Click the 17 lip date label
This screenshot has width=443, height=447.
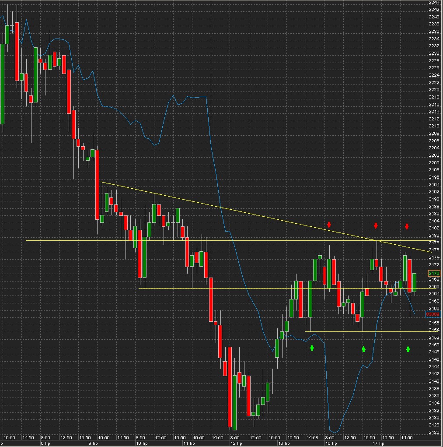coord(378,443)
